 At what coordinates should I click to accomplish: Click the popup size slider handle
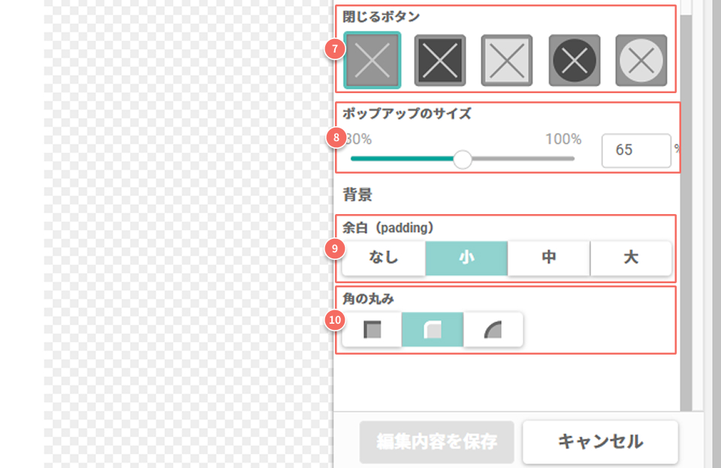[x=463, y=159]
